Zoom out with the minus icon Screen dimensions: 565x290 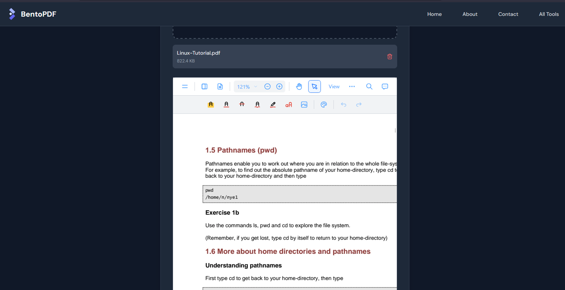pos(267,86)
